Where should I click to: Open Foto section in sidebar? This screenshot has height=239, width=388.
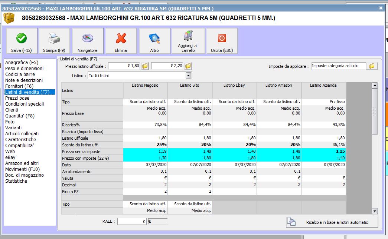point(10,122)
